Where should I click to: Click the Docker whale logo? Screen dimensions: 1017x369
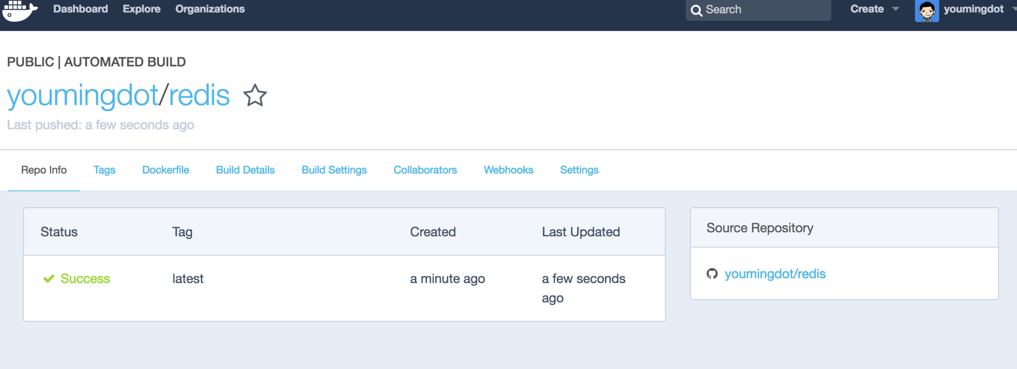[20, 10]
